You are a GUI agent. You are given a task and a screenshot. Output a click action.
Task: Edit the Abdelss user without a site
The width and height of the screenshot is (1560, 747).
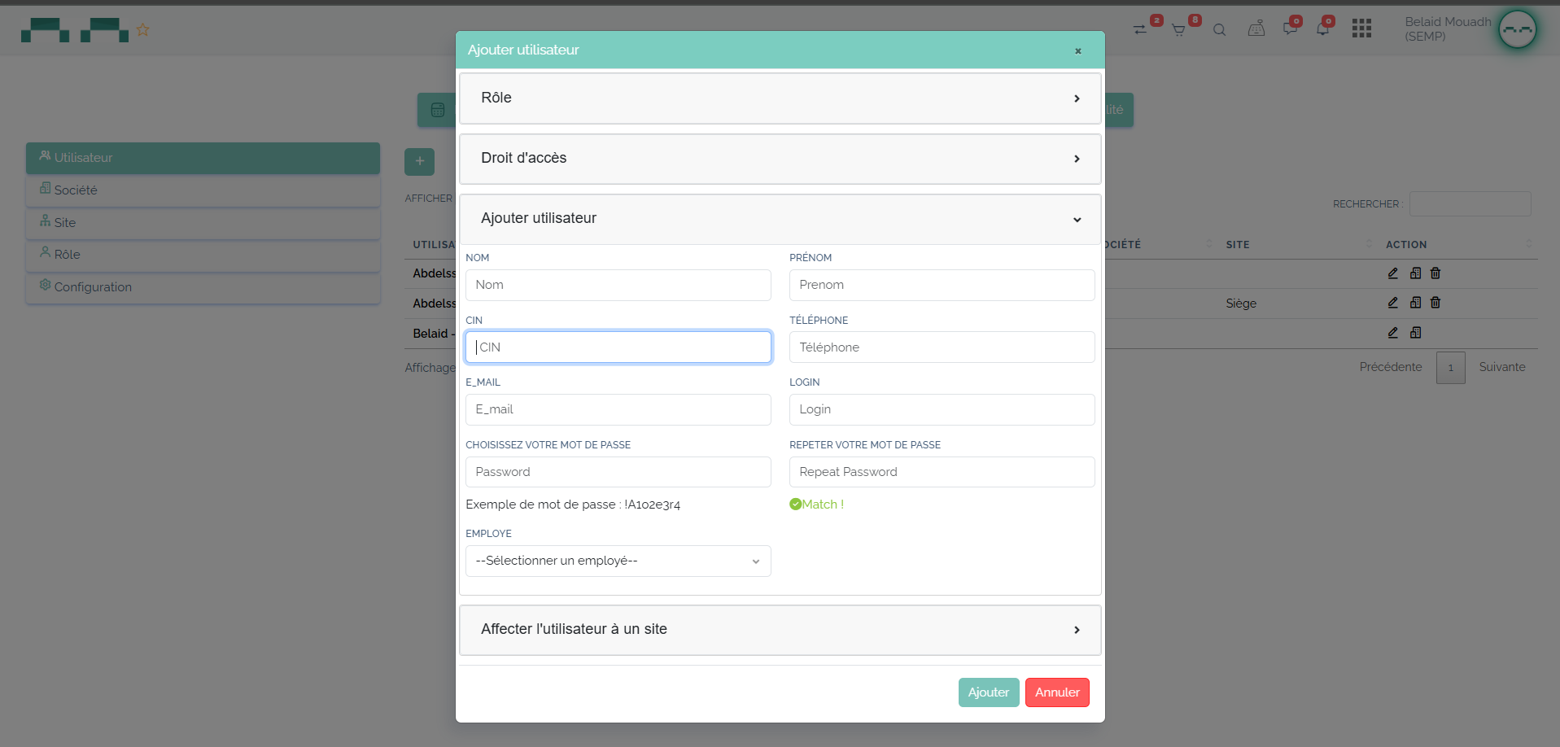[x=1392, y=273]
